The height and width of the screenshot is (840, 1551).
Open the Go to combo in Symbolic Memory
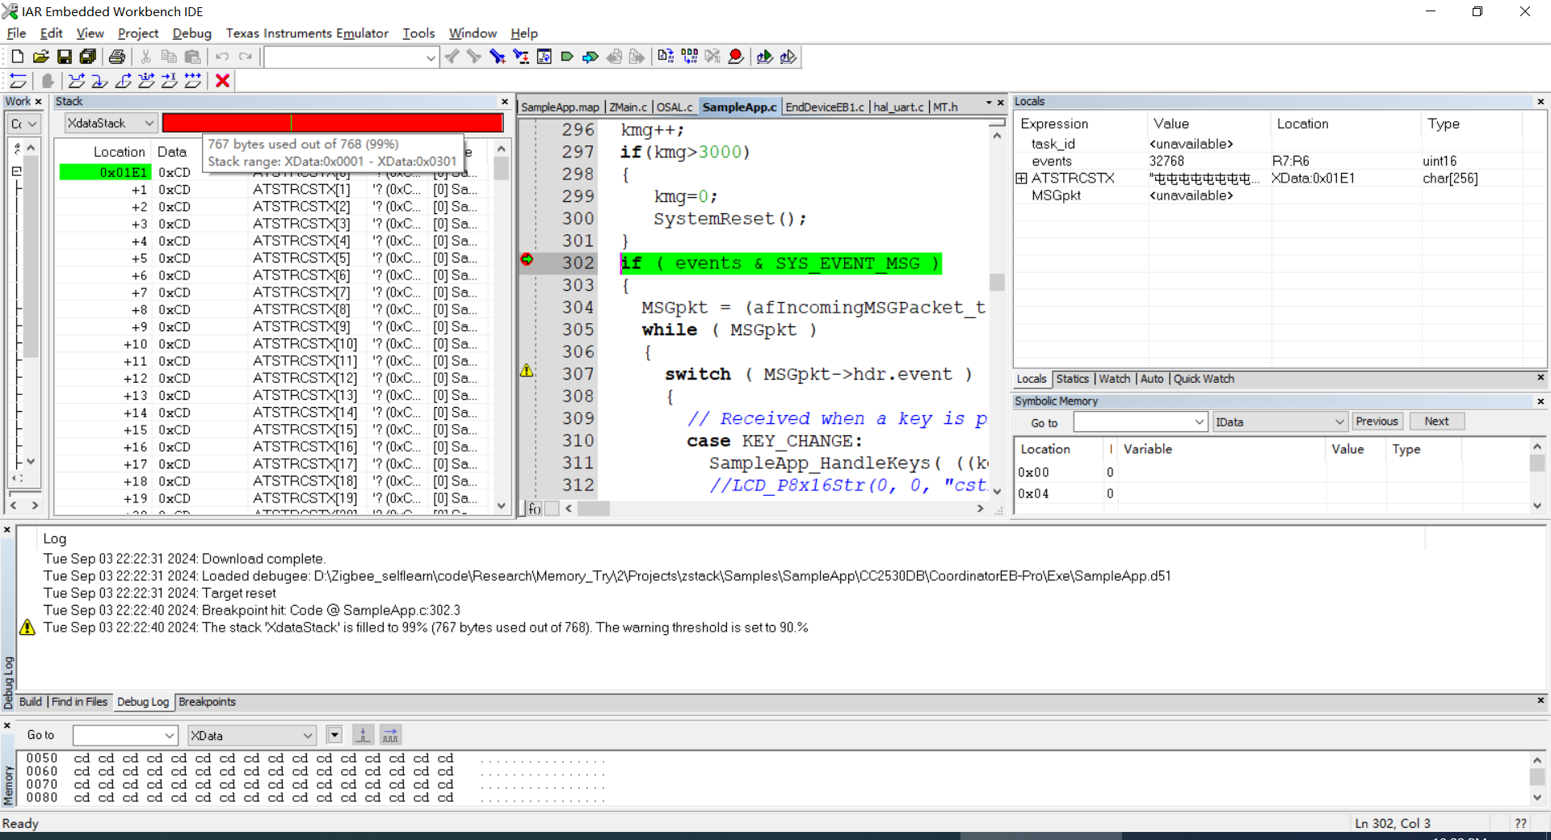coord(1140,422)
